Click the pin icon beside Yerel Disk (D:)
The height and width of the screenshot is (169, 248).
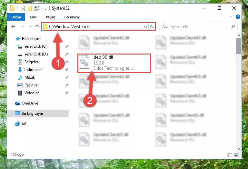click(66, 54)
